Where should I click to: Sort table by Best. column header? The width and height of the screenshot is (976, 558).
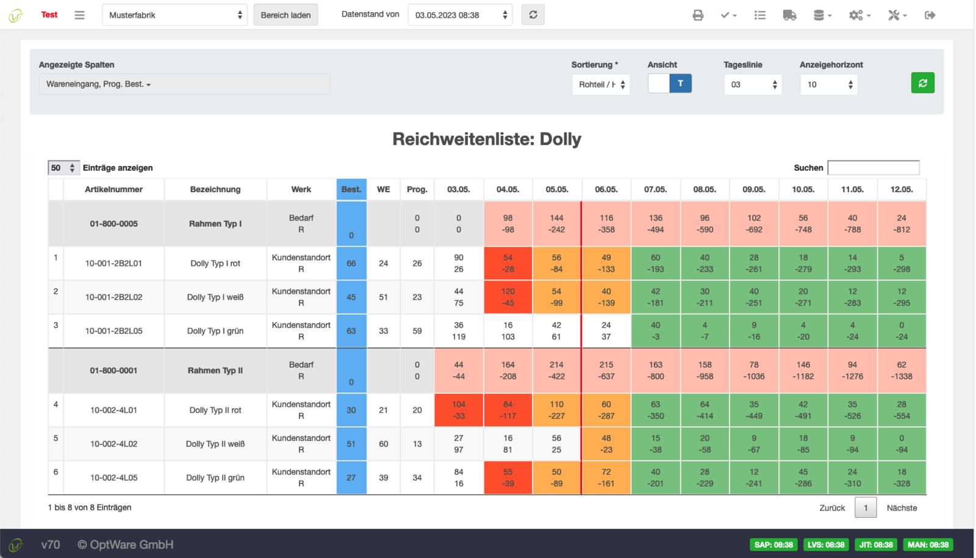tap(351, 189)
